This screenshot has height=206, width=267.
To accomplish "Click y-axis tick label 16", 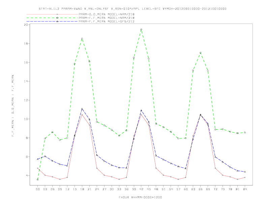I will pyautogui.click(x=26, y=62).
